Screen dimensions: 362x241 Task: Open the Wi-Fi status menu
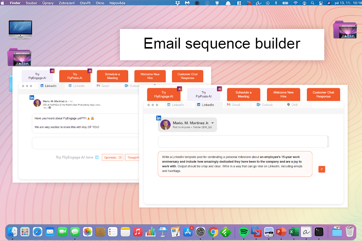pos(296,3)
